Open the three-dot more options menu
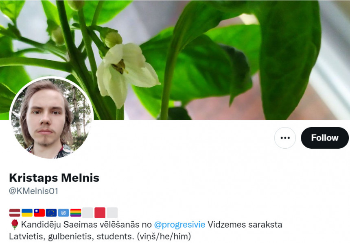350x243 pixels. 285,138
